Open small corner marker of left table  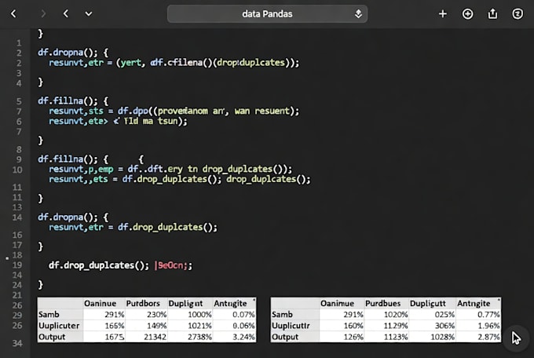click(254, 300)
